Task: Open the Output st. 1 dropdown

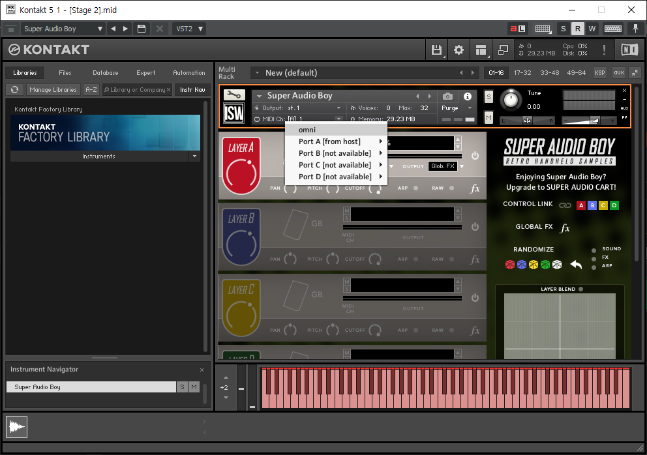Action: tap(339, 108)
